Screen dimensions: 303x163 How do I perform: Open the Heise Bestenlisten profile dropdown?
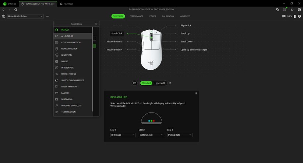(25, 16)
